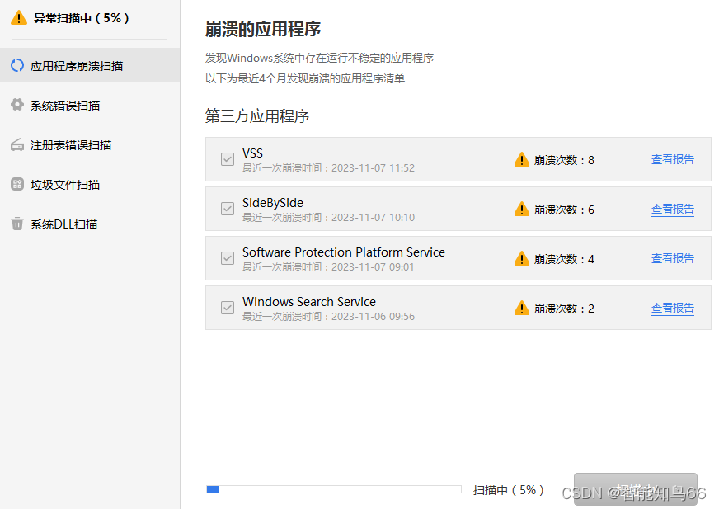Select 系统错误扫描 in the sidebar
This screenshot has width=719, height=509.
pos(90,105)
